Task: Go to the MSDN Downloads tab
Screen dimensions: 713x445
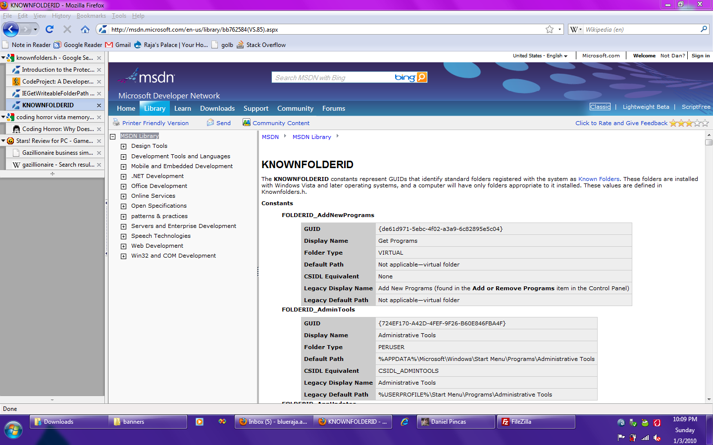Action: point(217,108)
